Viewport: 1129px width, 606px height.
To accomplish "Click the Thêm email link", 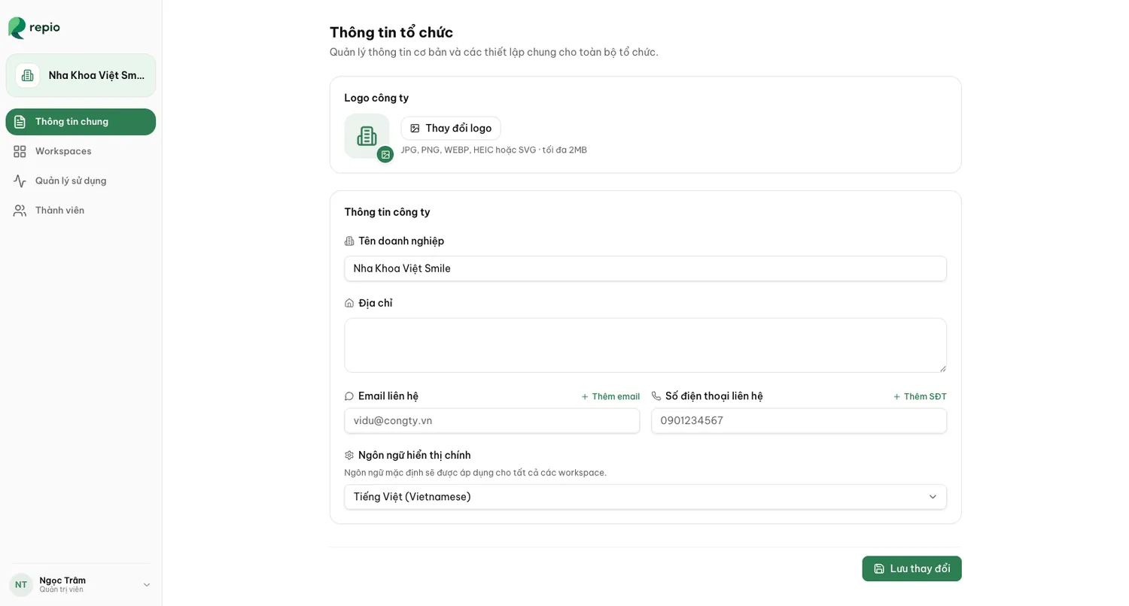I will tap(610, 396).
